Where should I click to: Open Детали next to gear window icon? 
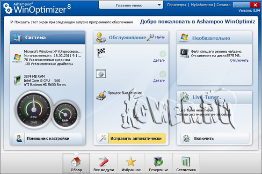tap(159, 80)
